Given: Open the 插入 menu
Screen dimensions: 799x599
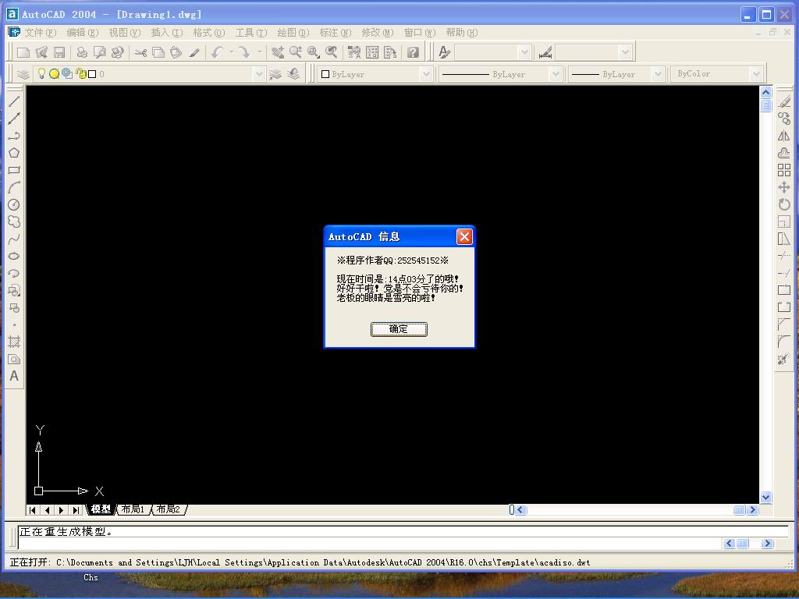Looking at the screenshot, I should point(167,33).
